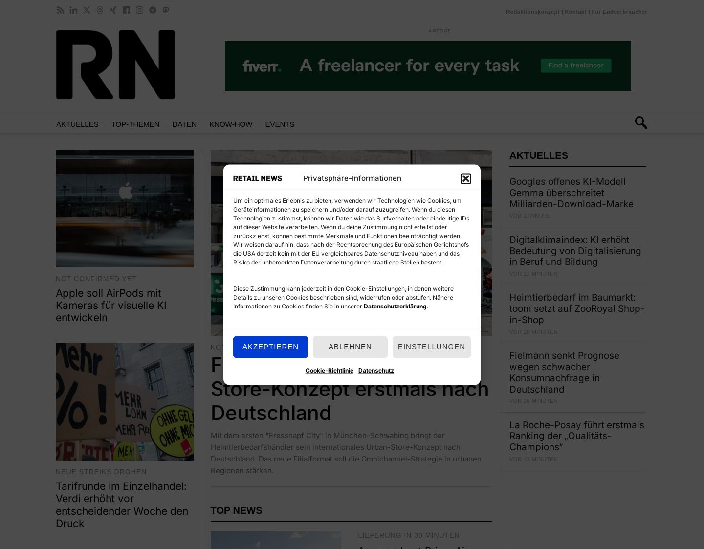The image size is (704, 549).
Task: Open La Roche-Posay Ranking article
Action: (577, 436)
